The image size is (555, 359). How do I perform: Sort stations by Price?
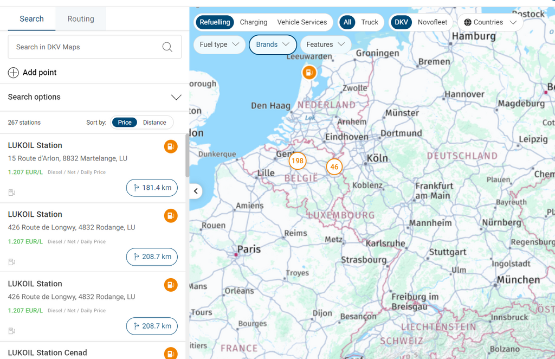[x=125, y=123]
